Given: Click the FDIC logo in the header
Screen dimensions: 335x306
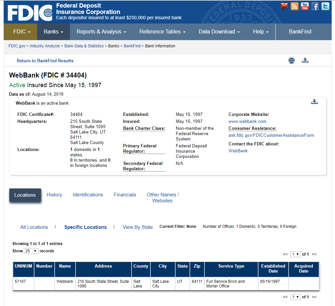Looking at the screenshot, I should (x=30, y=13).
